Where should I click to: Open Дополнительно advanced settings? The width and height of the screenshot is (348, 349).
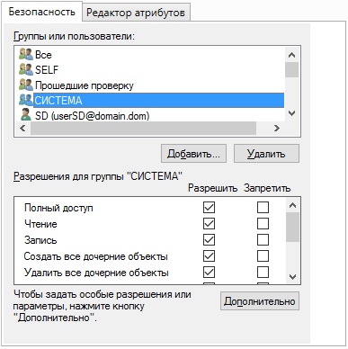click(x=260, y=300)
